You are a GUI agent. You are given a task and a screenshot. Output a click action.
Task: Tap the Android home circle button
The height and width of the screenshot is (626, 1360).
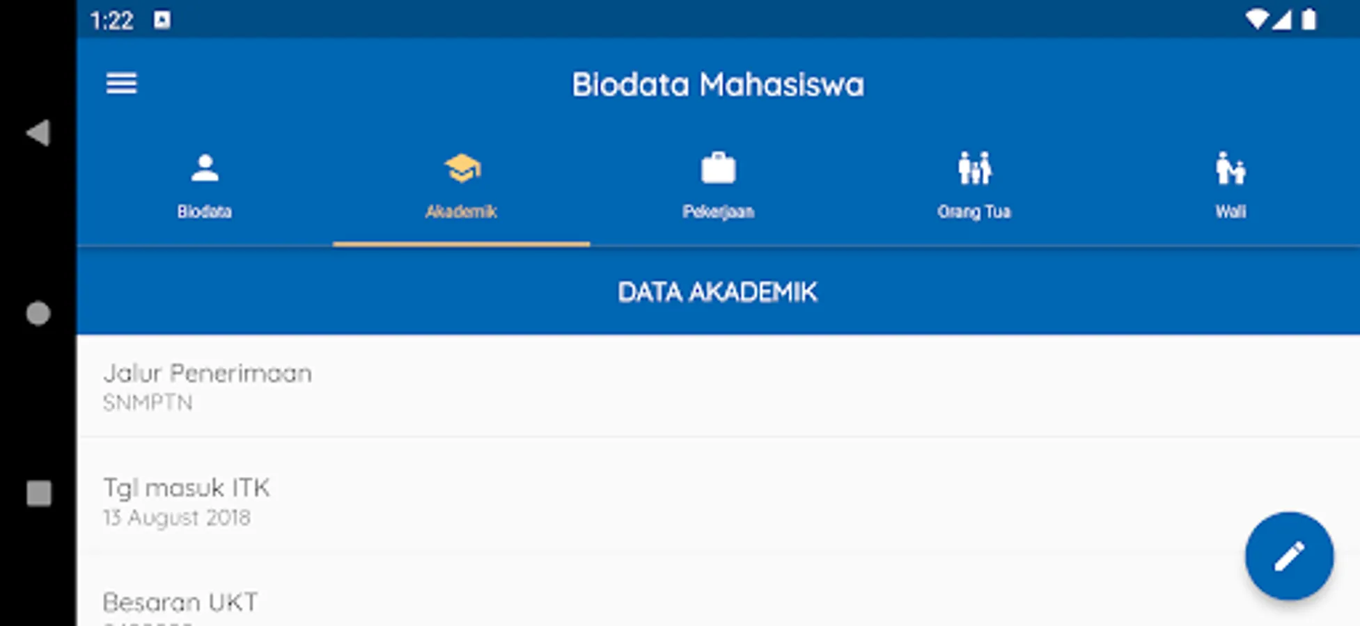click(x=38, y=314)
